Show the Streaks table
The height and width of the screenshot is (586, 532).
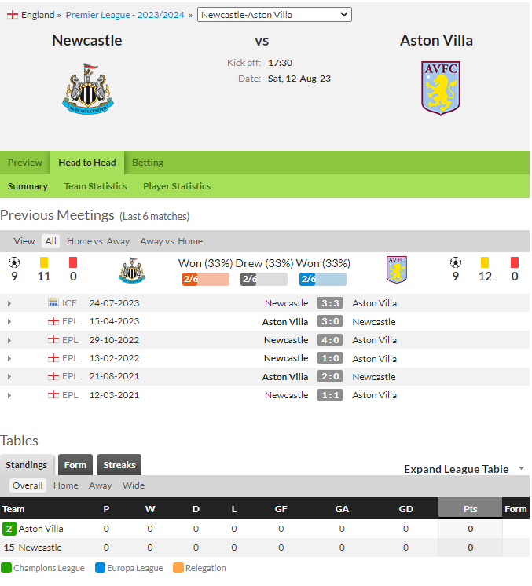(119, 465)
